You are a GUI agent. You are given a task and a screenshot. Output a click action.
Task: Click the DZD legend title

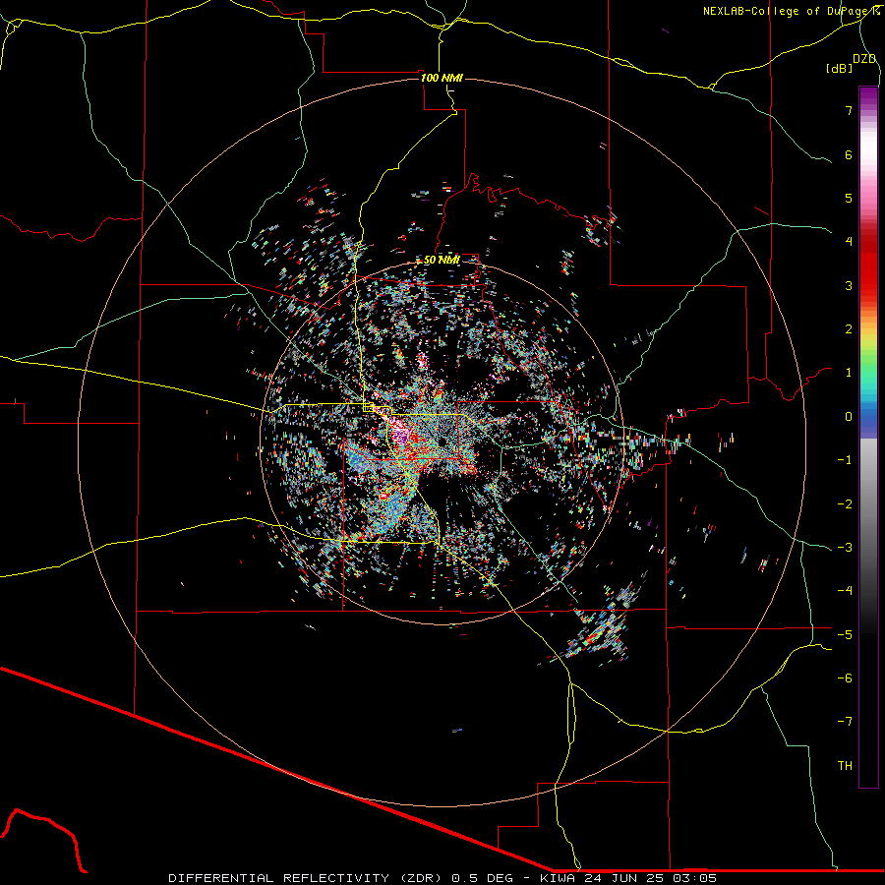[864, 59]
